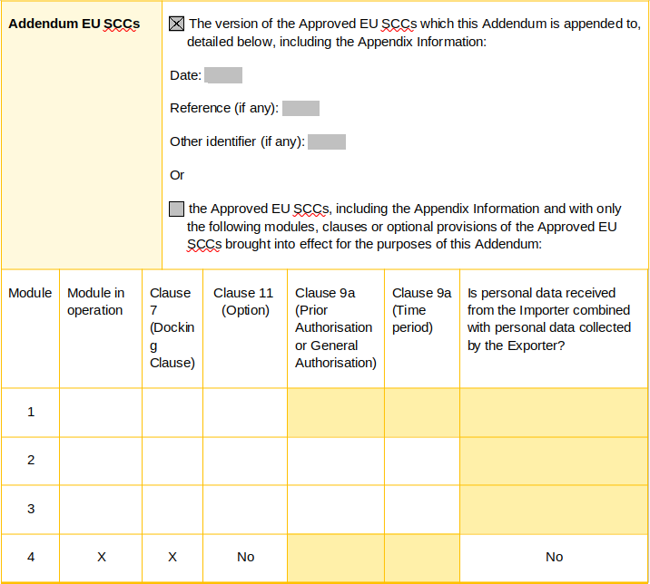Select the Module 4 'Module in operation' X cell
This screenshot has width=650, height=584.
[x=101, y=557]
